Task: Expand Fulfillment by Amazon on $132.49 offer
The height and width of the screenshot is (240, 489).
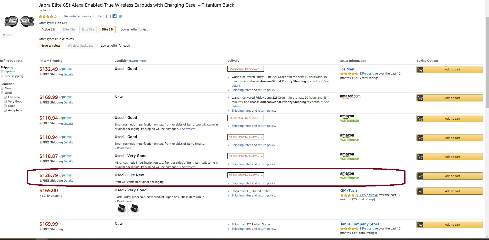Action: (245, 69)
